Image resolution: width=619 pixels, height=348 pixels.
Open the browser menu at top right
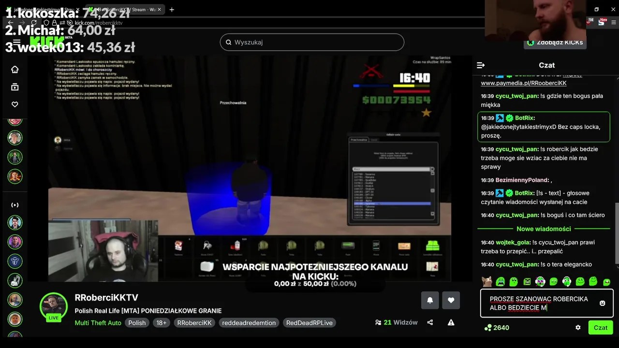pos(614,22)
